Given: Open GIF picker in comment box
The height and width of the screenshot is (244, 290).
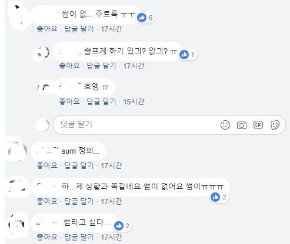Looking at the screenshot, I should (258, 125).
